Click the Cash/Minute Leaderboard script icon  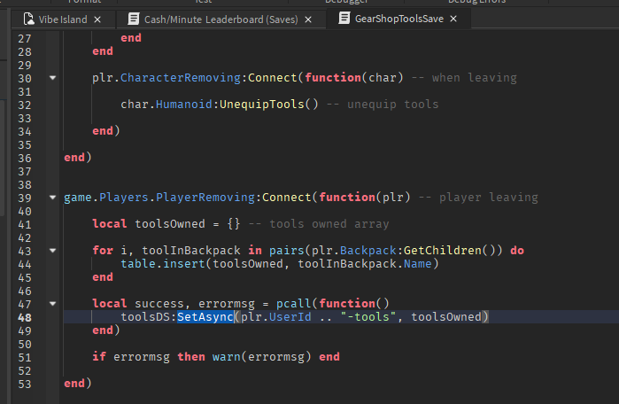click(x=134, y=19)
